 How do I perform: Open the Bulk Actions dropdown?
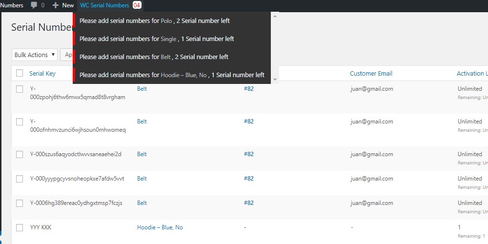(x=34, y=55)
